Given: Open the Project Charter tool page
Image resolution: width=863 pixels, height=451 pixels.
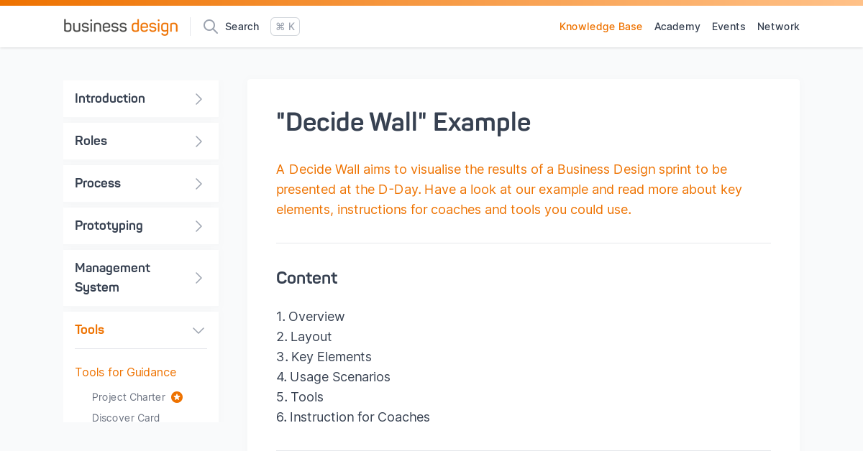Looking at the screenshot, I should [x=129, y=397].
